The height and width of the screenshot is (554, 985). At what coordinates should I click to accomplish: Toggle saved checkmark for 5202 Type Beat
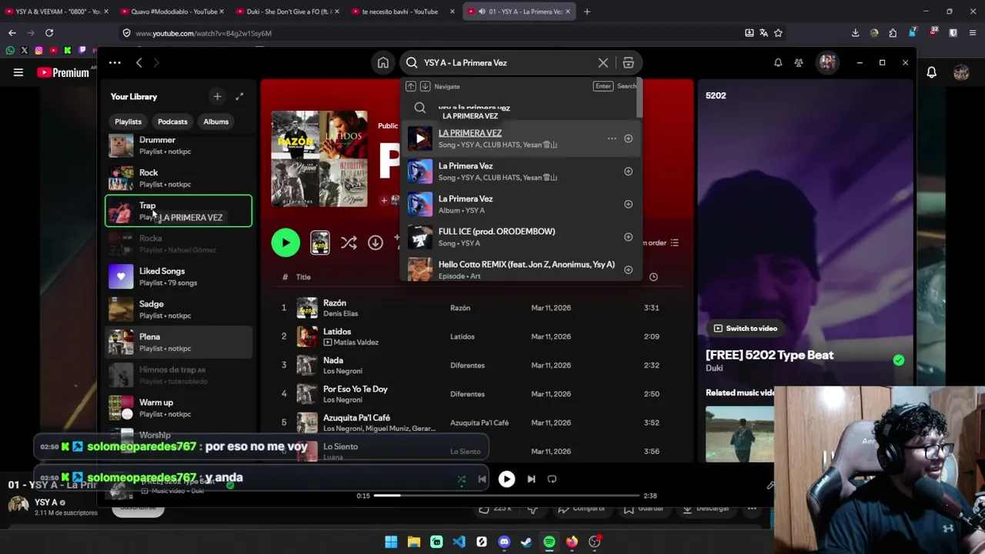click(898, 360)
